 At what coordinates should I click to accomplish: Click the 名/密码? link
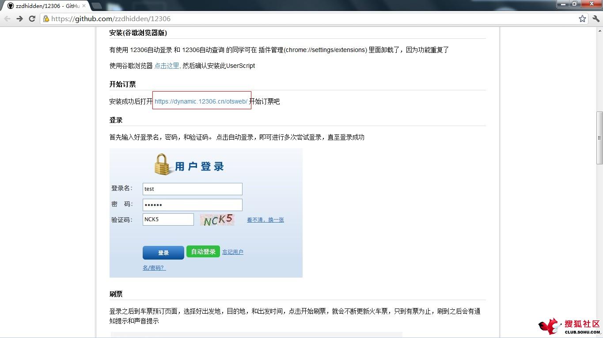pyautogui.click(x=154, y=268)
